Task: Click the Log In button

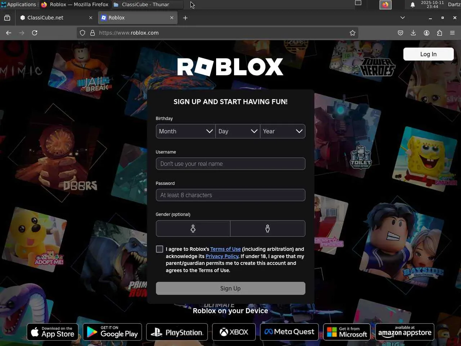Action: 429,54
